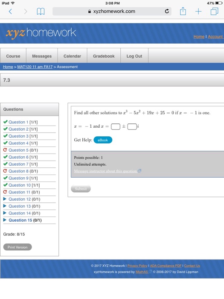Click the red retry icon beside Question 11
Screen dimensions: 224x299
[x=5, y=192]
